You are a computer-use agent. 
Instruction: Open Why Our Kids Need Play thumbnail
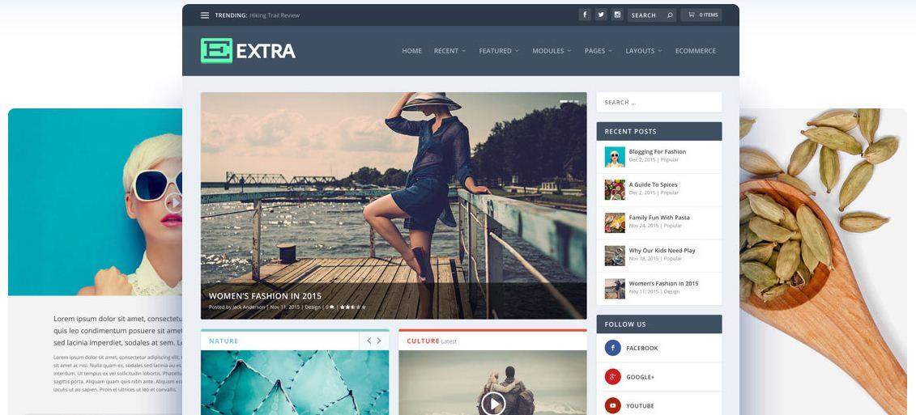[x=615, y=256]
